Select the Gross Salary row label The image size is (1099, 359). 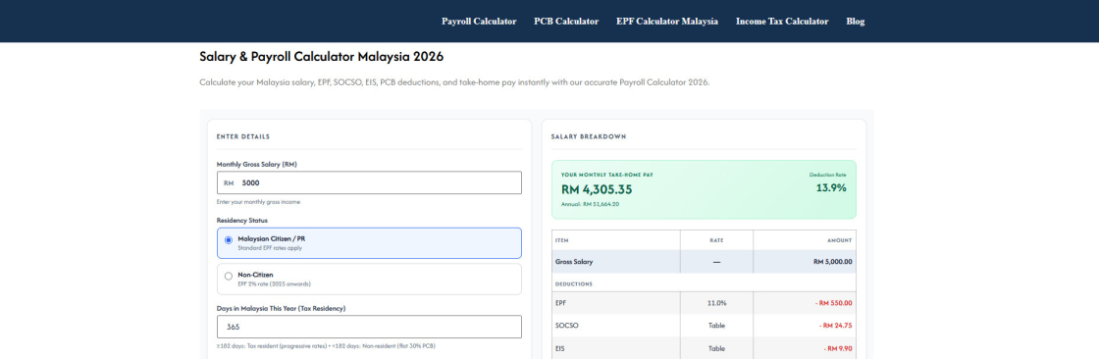pyautogui.click(x=574, y=262)
